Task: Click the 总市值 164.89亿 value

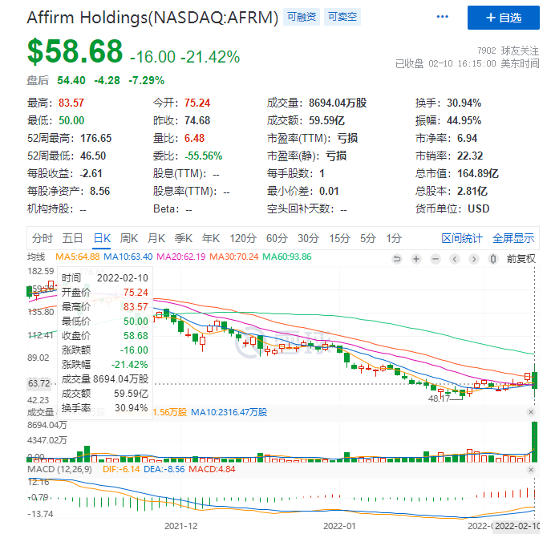Action: [478, 174]
